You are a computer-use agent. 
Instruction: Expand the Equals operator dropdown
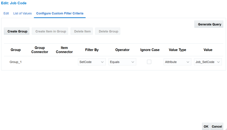coord(122,62)
